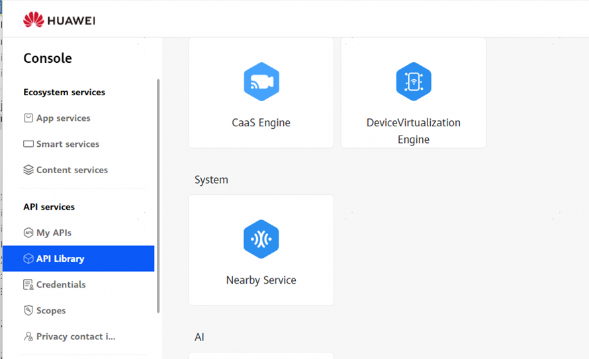Viewport: 589px width, 359px height.
Task: Click the Nearby Service hexagon icon
Action: tap(261, 239)
